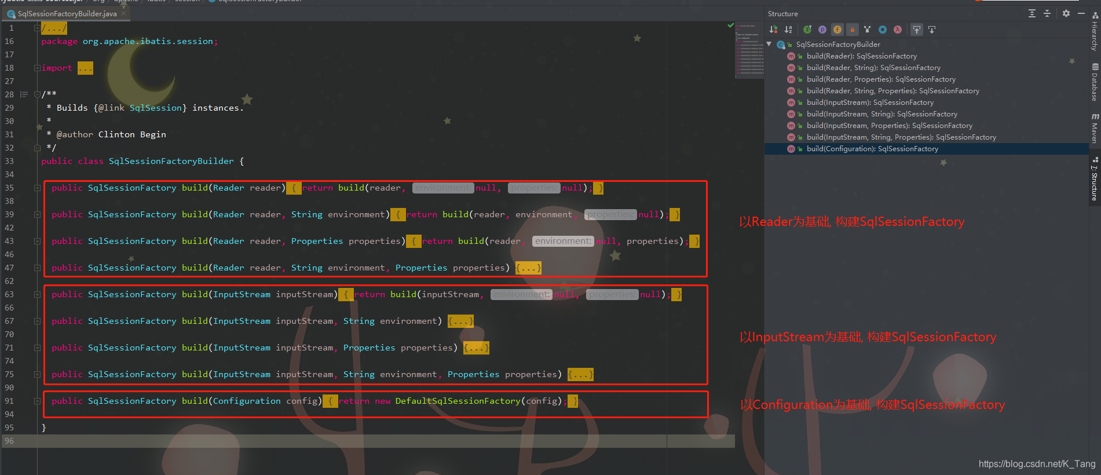
Task: Expand all nodes in Structure panel
Action: point(1032,13)
